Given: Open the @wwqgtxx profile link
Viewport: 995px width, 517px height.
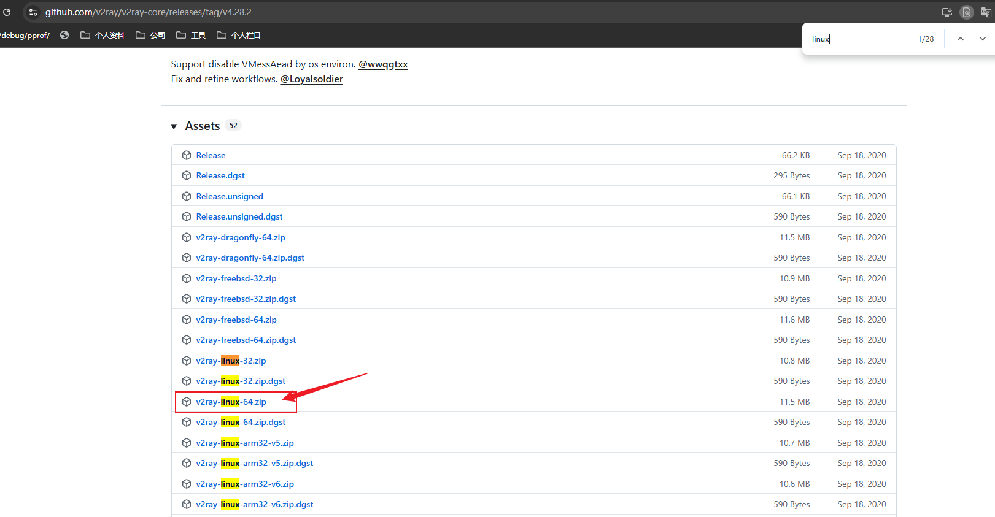Looking at the screenshot, I should tap(383, 64).
